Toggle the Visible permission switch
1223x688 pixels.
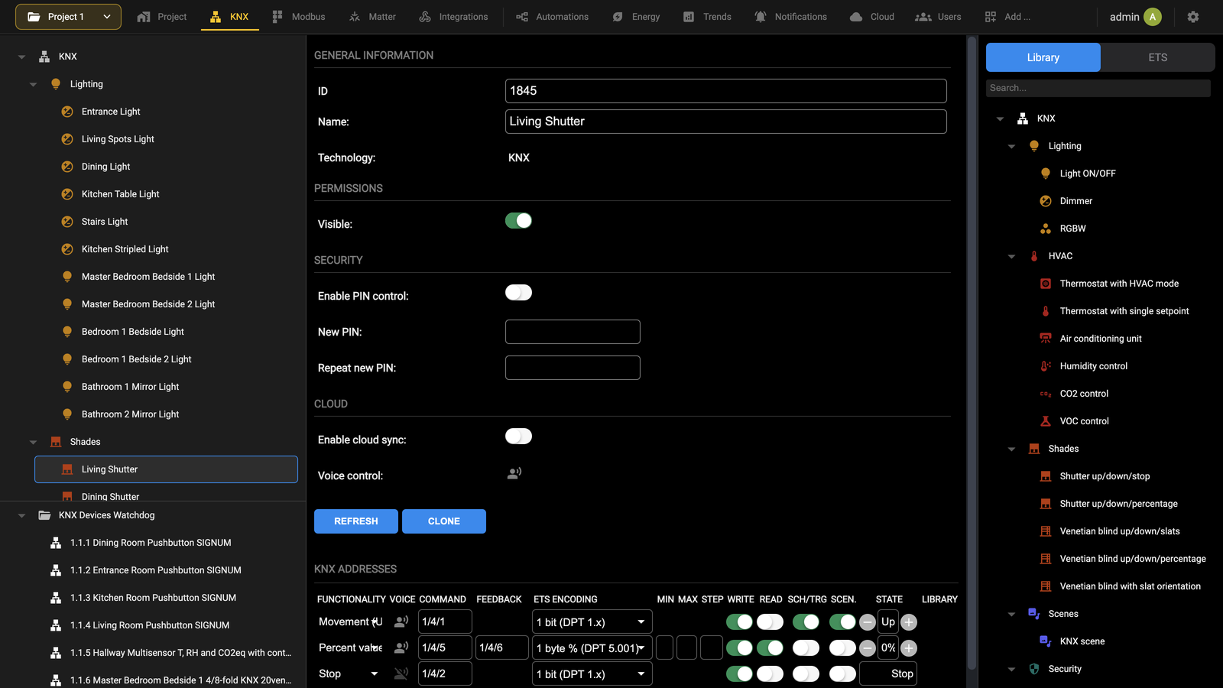(518, 221)
